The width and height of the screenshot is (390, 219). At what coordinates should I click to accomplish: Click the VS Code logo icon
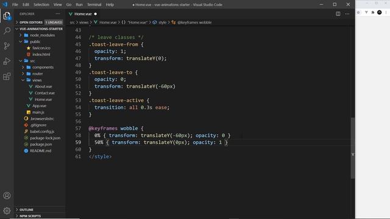(5, 4)
